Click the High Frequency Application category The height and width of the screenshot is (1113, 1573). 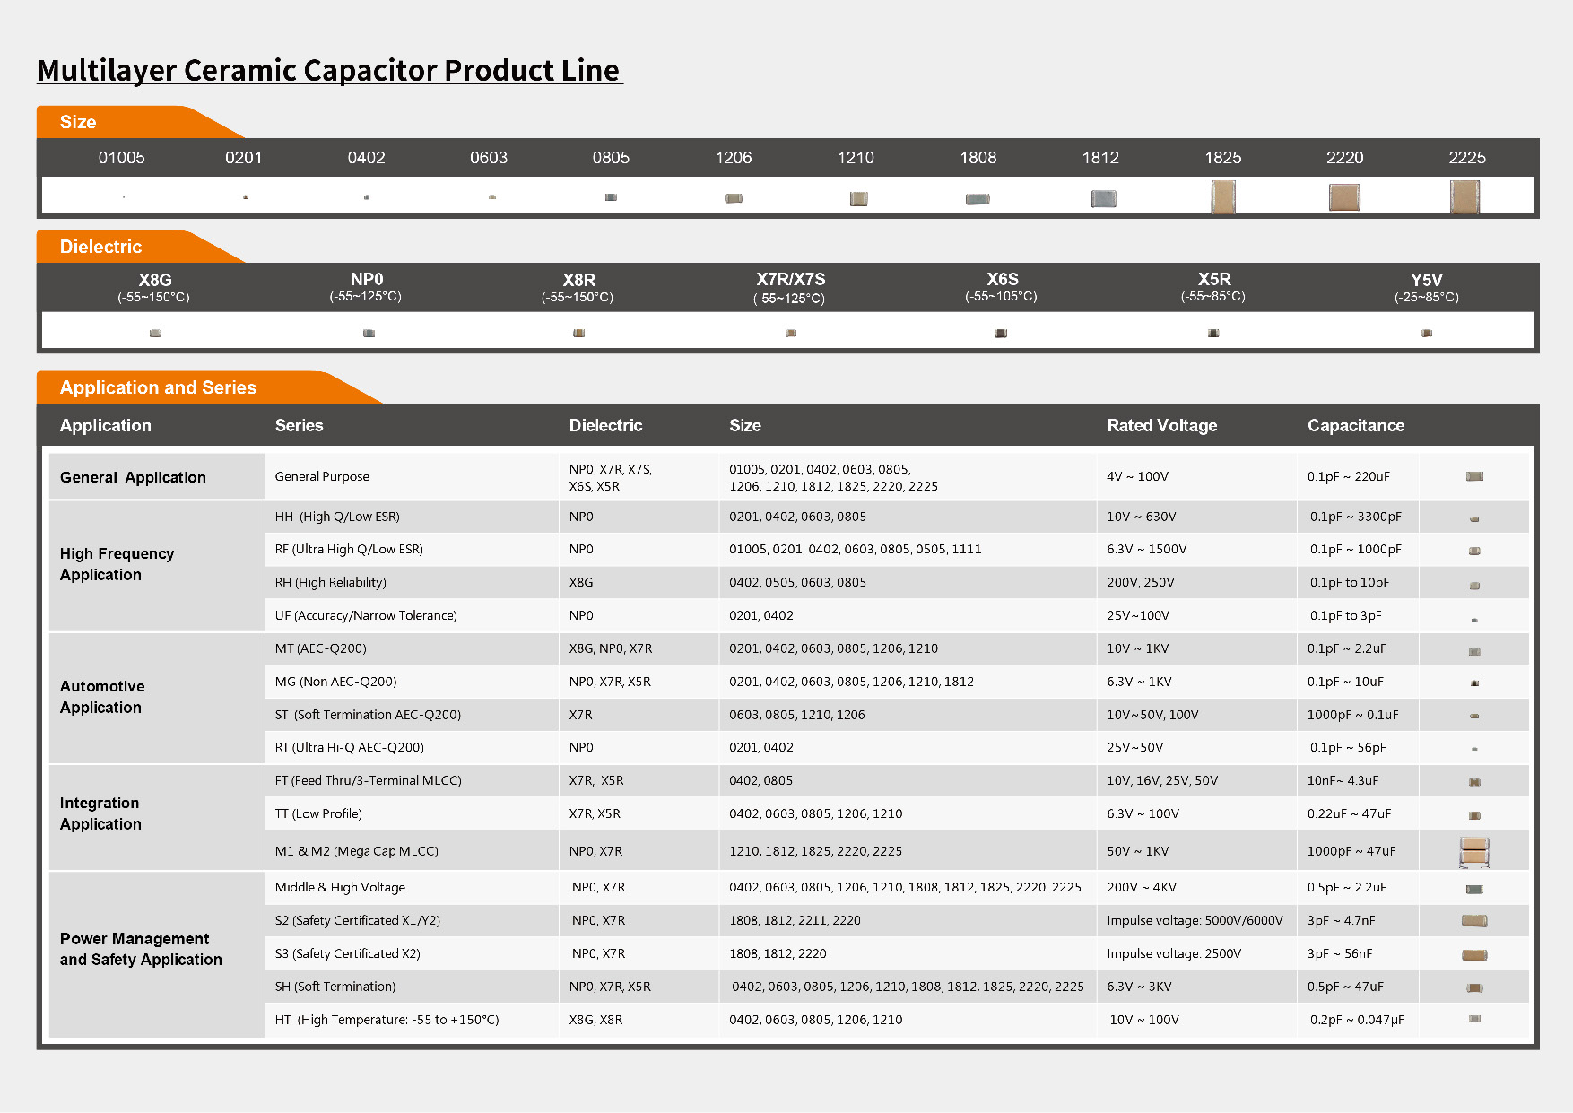(117, 564)
